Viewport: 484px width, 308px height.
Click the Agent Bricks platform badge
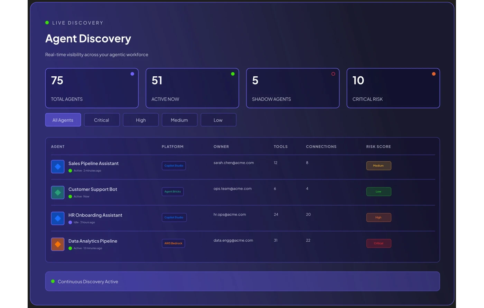(x=173, y=192)
